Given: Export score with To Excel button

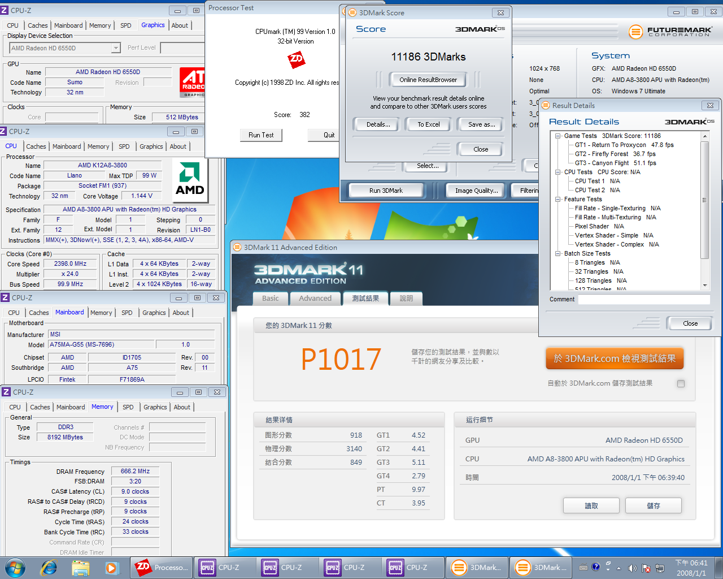Looking at the screenshot, I should click(x=429, y=124).
